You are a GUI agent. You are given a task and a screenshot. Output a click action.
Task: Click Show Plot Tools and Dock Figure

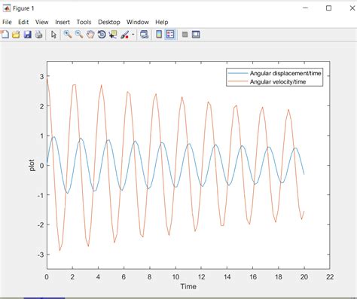coord(196,35)
